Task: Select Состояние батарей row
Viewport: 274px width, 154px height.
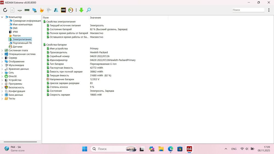Action: [x=61, y=29]
